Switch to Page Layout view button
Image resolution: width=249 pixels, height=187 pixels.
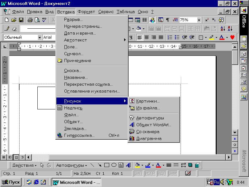[16, 157]
